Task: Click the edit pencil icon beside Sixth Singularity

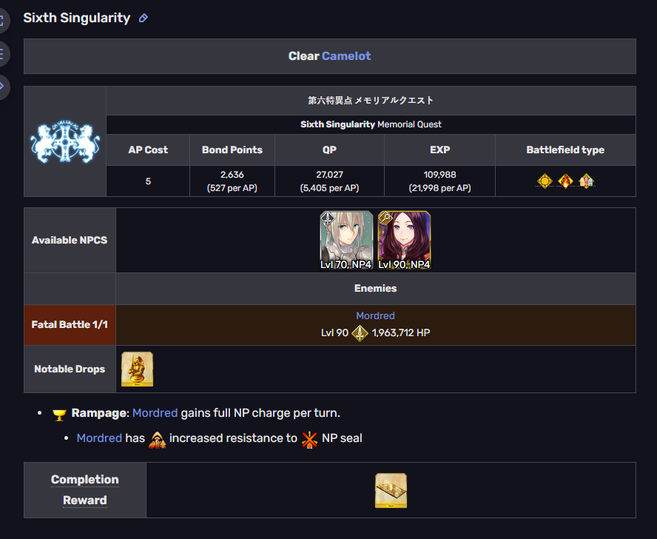Action: point(144,18)
